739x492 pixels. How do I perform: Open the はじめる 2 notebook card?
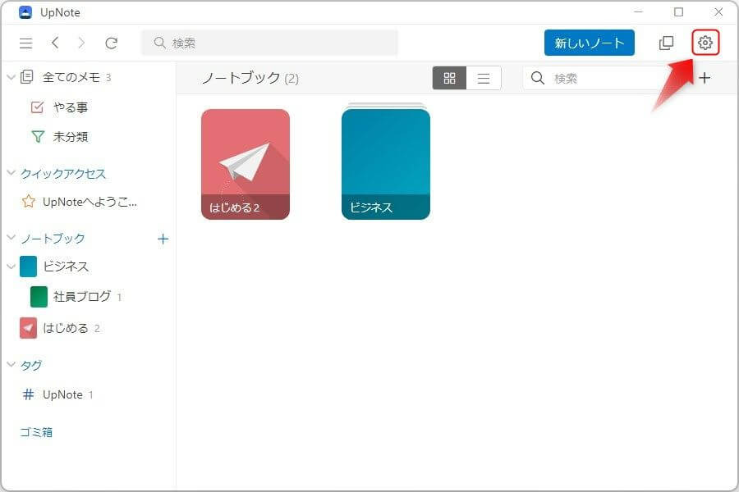point(246,164)
